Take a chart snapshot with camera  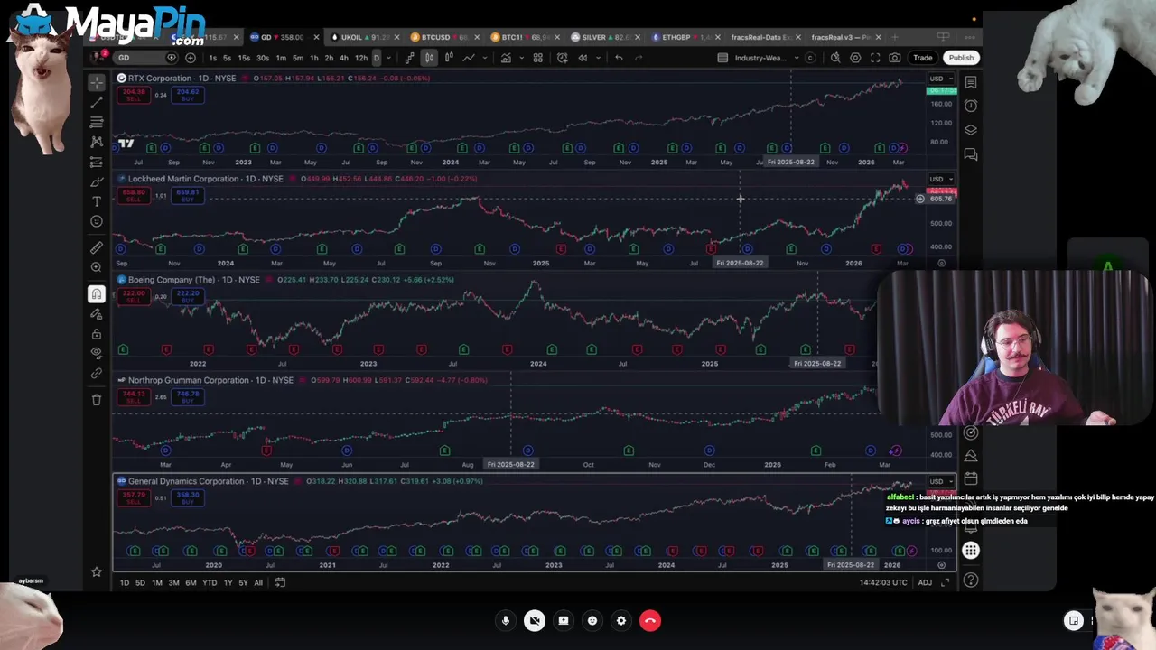pyautogui.click(x=894, y=58)
